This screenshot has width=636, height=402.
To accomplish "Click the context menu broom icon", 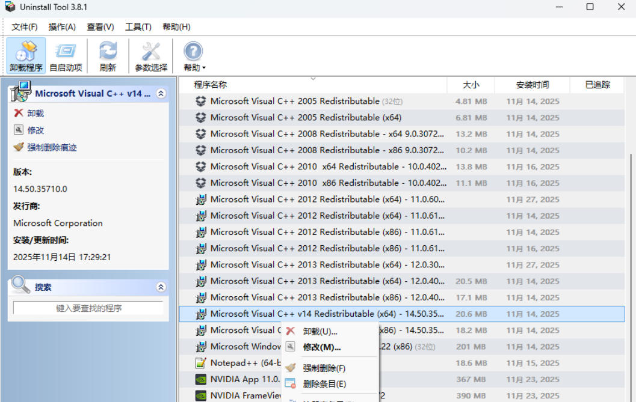I will [291, 368].
